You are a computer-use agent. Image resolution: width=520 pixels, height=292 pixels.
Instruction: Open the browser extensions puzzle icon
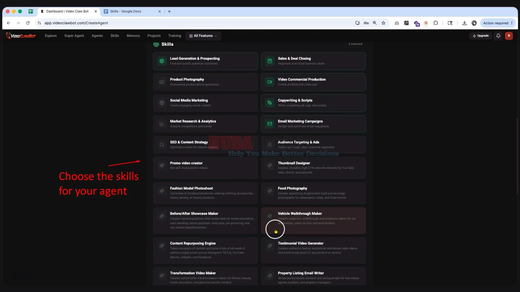(x=435, y=23)
